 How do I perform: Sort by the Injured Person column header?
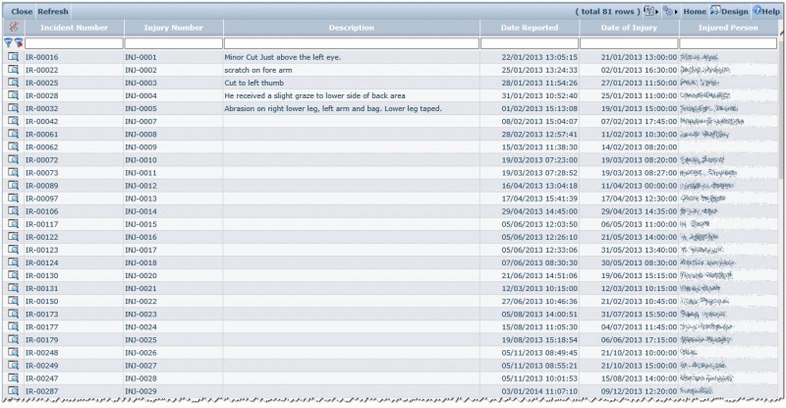coord(728,28)
